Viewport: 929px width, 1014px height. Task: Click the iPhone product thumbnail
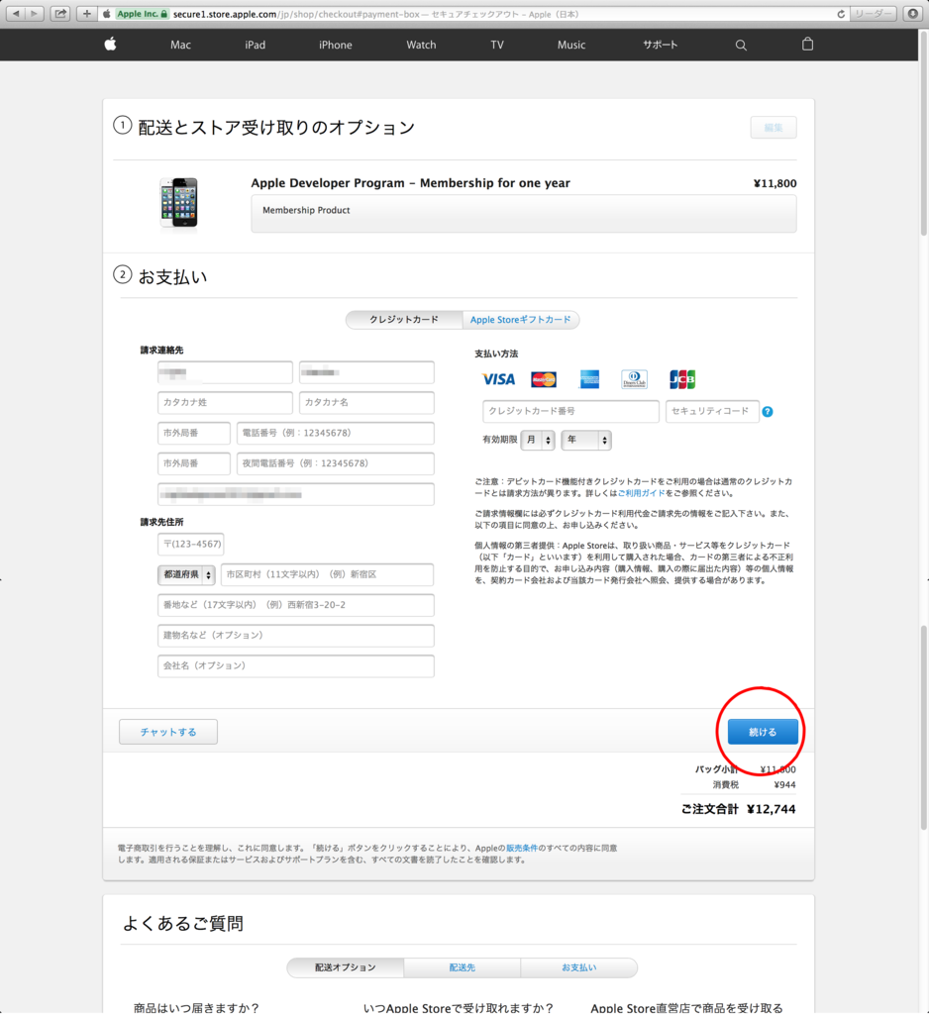click(x=179, y=203)
